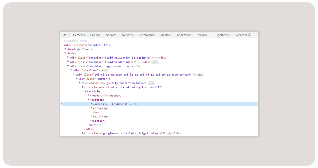
Task: Expand the header element inside article
Action: click(88, 95)
